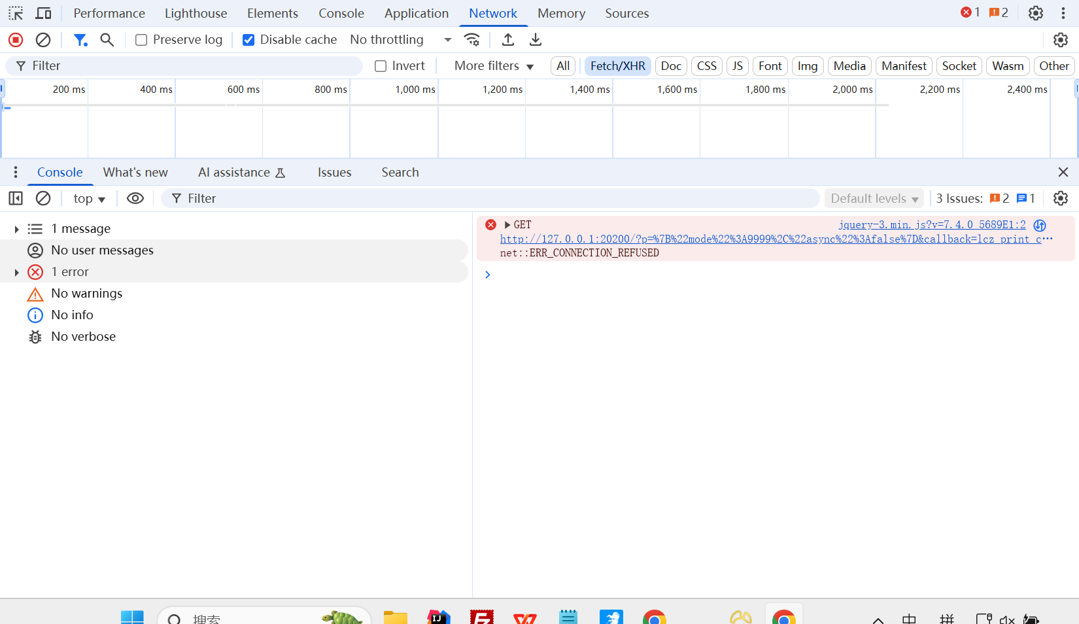Open the jquery-3.min.js source link

[x=932, y=225]
